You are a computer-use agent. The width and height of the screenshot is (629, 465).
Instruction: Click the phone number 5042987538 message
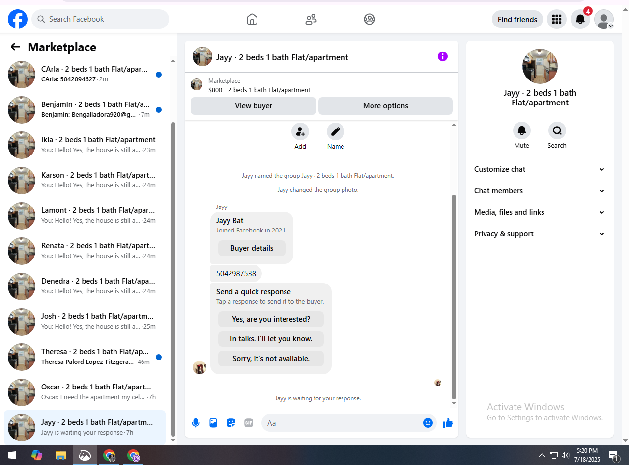pyautogui.click(x=236, y=274)
